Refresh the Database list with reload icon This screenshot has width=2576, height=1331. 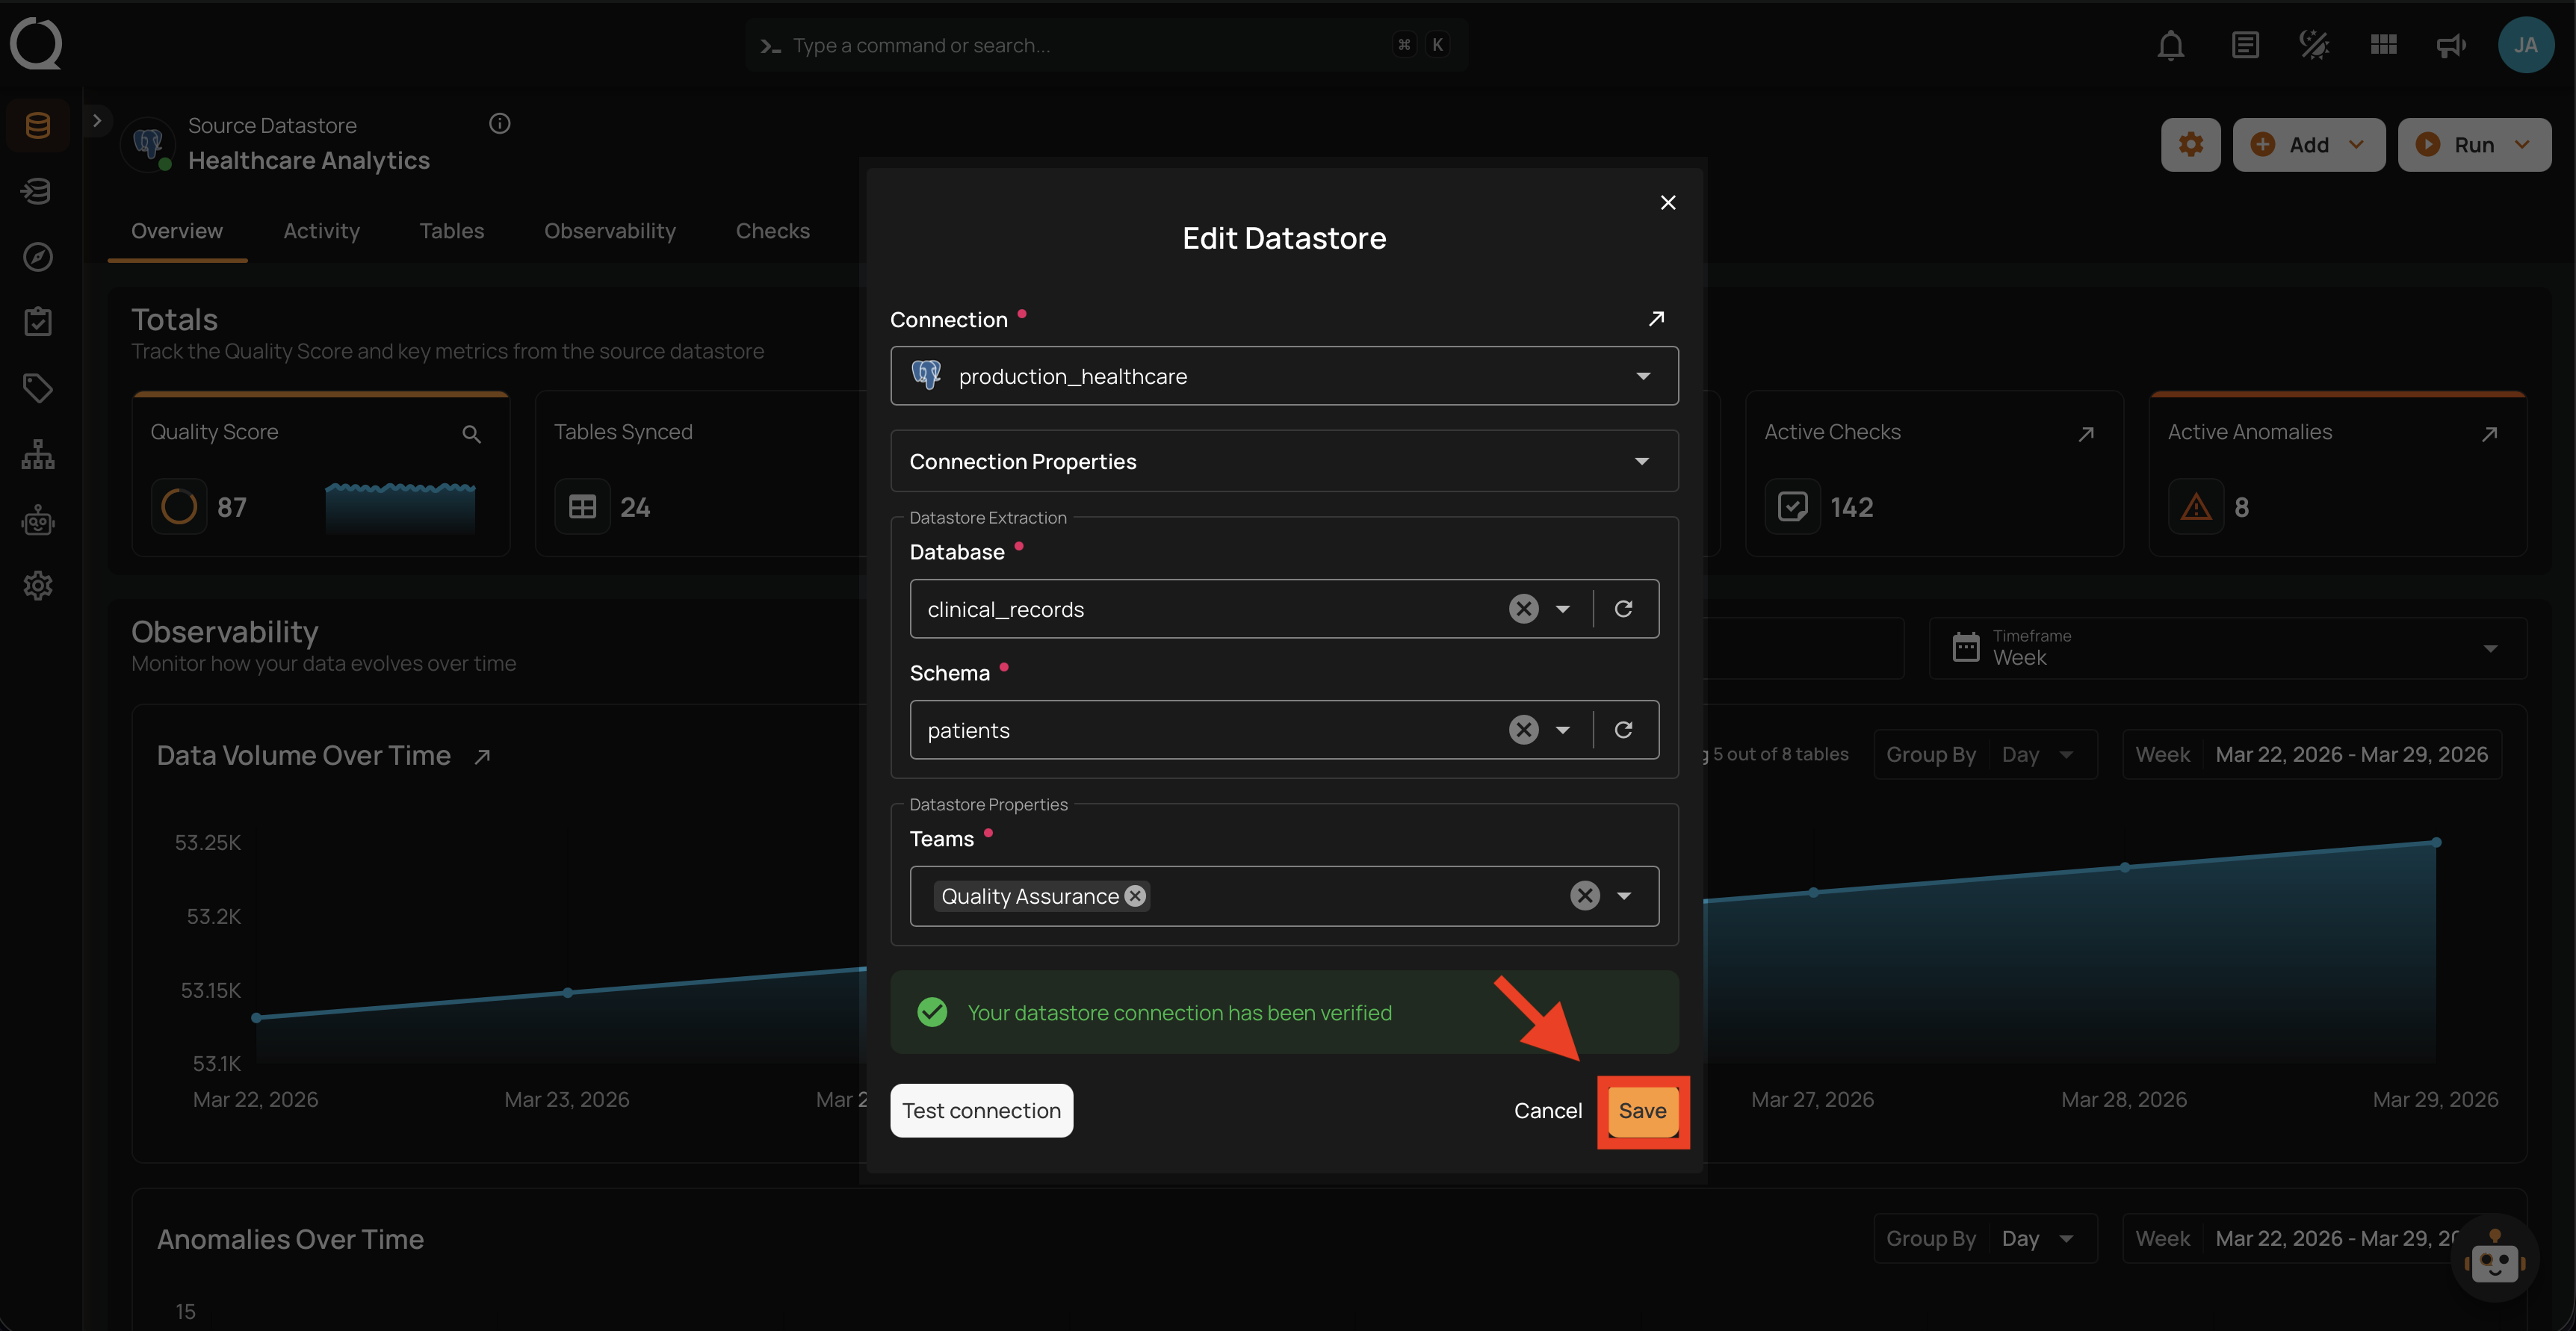click(1623, 609)
